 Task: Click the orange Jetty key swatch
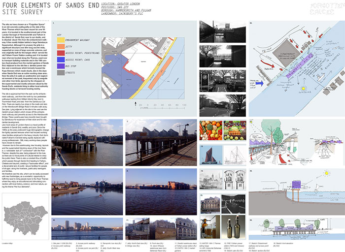coord(61,47)
